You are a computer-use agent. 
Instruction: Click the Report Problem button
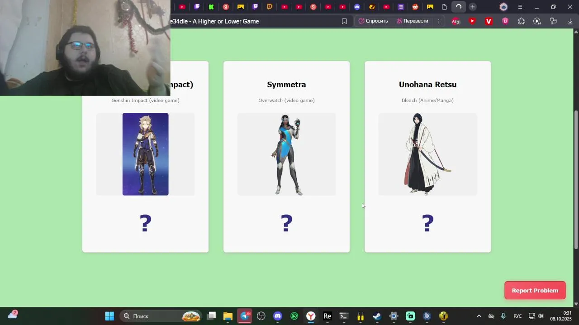[535, 290]
